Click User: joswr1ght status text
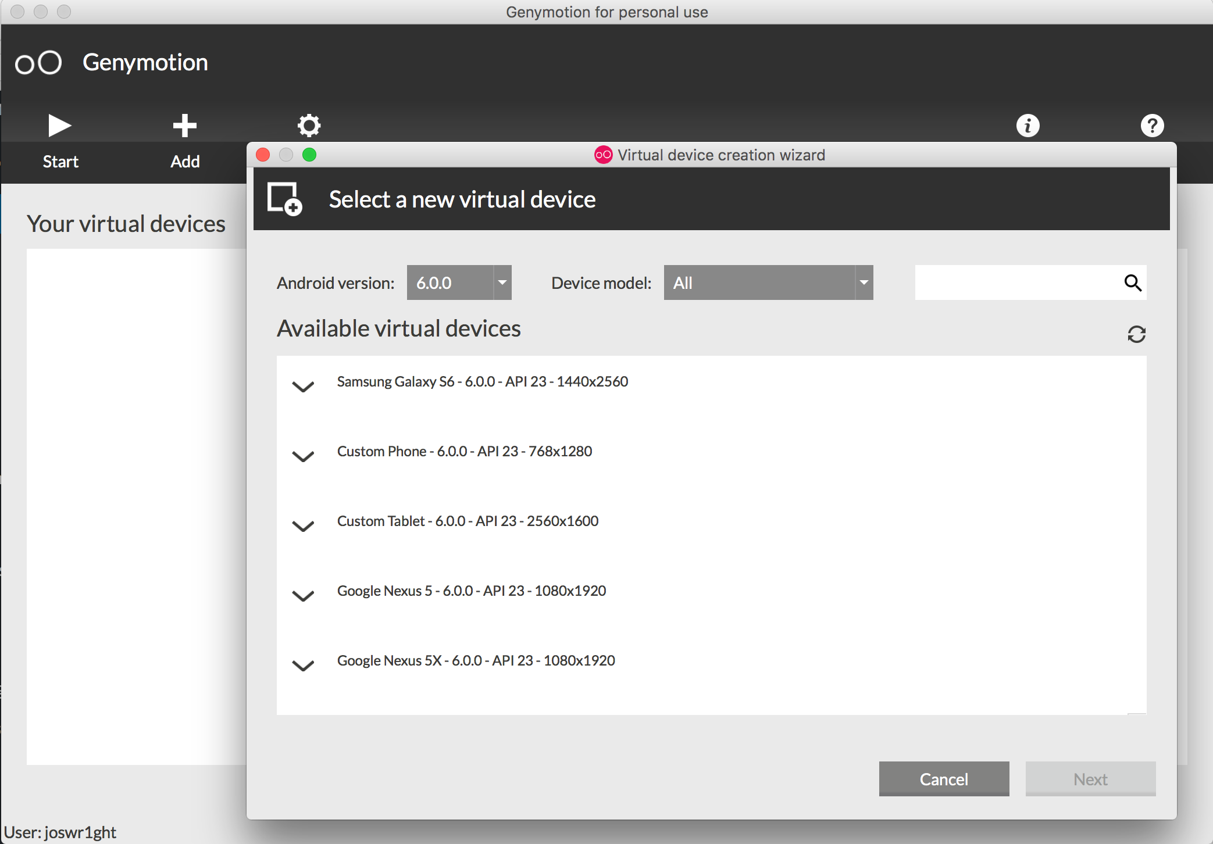The height and width of the screenshot is (844, 1213). point(60,832)
